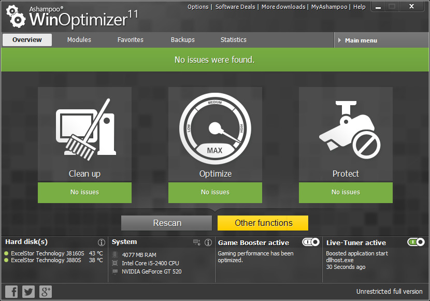The width and height of the screenshot is (430, 301).
Task: Click the Google Plus icon
Action: coord(46,291)
